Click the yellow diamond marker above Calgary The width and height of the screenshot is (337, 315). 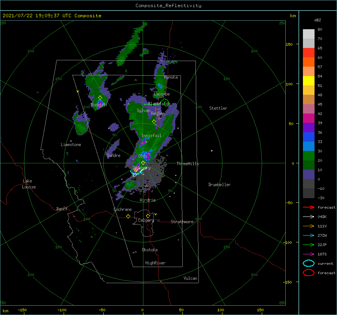148,216
